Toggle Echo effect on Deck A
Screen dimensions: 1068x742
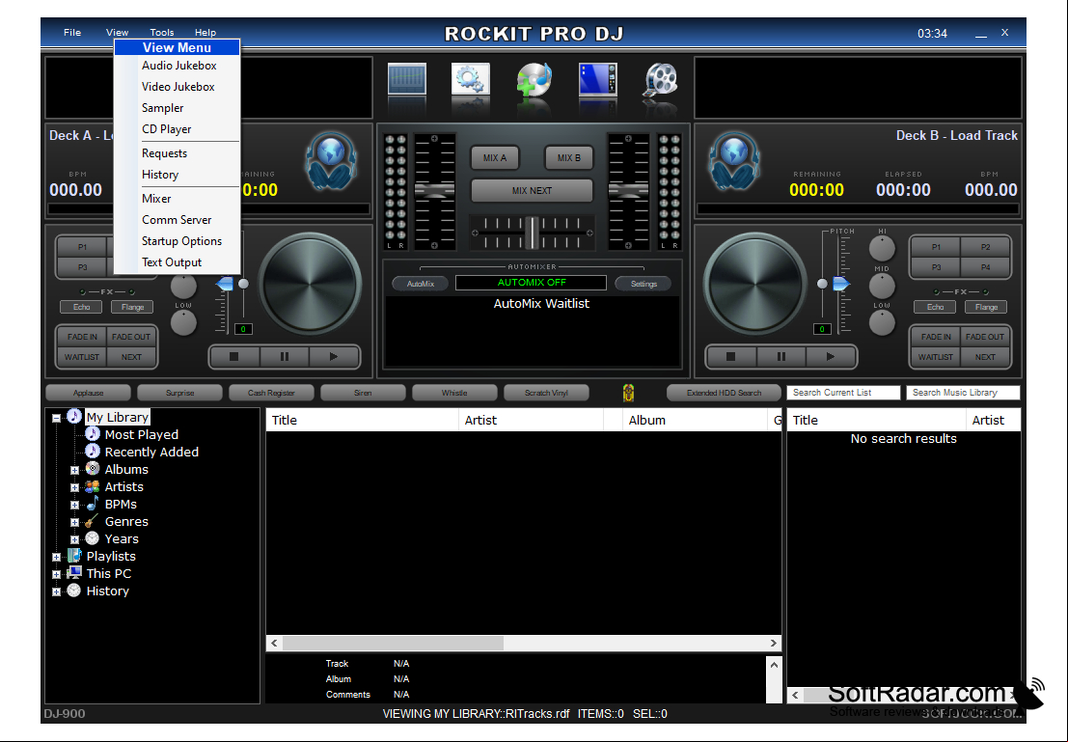point(82,307)
